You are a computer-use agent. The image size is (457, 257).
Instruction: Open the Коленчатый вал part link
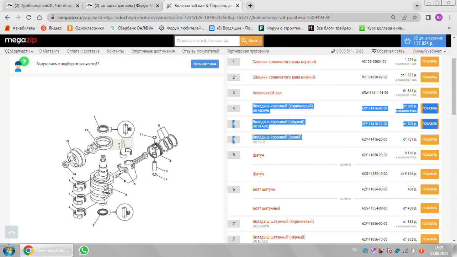[267, 93]
